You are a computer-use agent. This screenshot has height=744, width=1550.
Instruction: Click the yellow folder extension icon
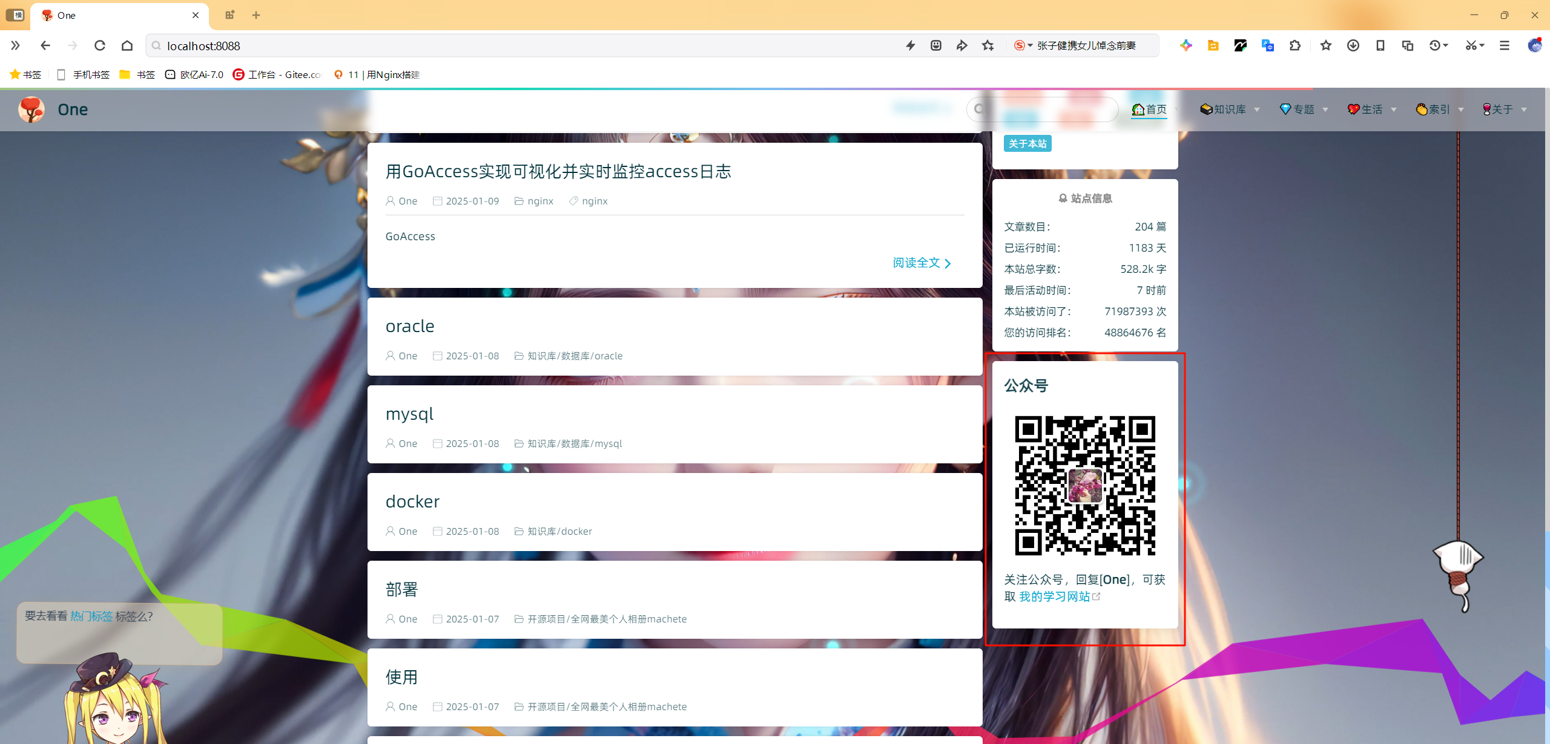click(1213, 45)
